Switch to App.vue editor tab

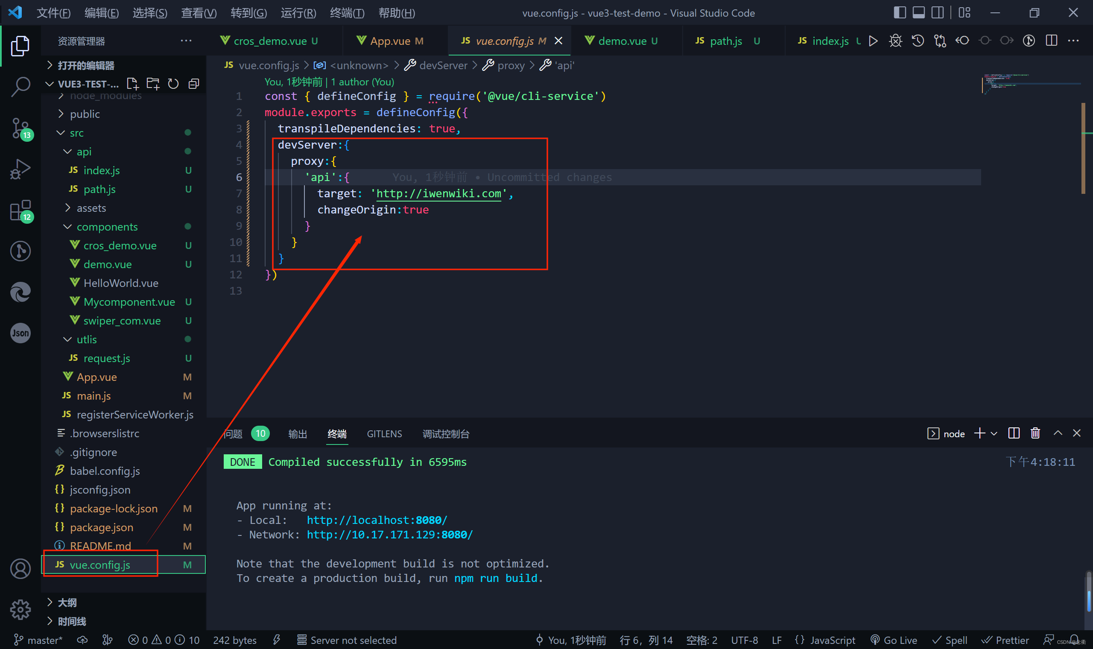[390, 41]
